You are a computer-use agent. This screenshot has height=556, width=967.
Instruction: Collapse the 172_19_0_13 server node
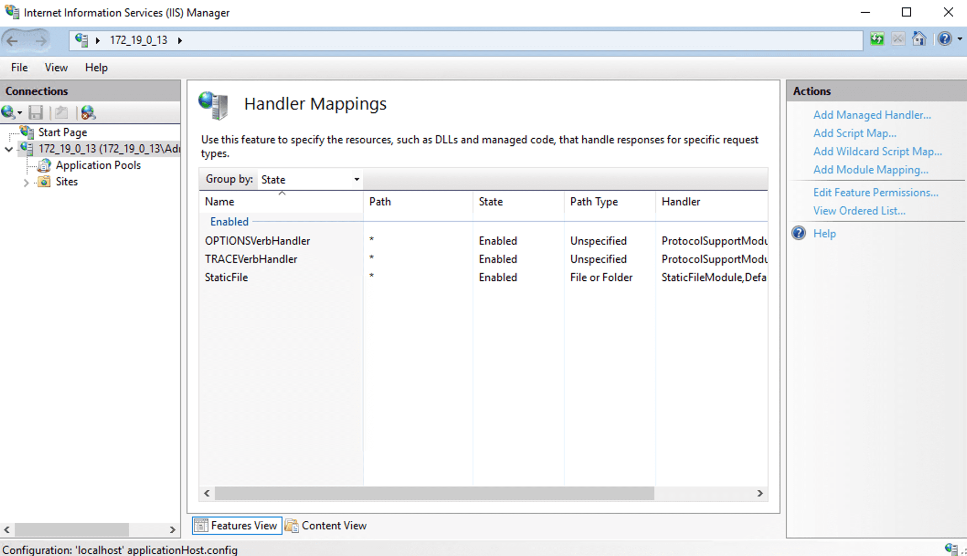coord(9,149)
